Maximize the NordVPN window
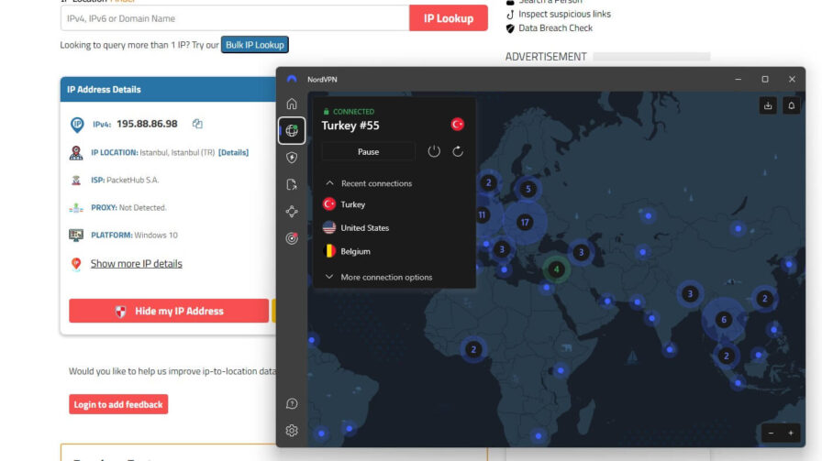 coord(765,79)
